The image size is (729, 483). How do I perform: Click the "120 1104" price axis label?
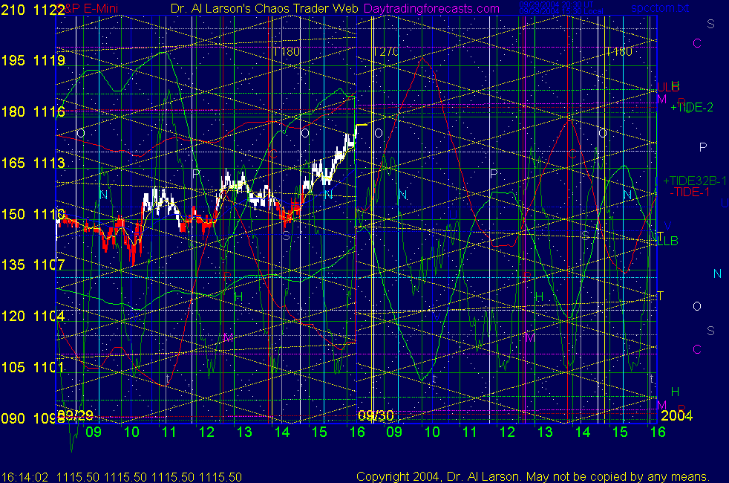pos(33,316)
